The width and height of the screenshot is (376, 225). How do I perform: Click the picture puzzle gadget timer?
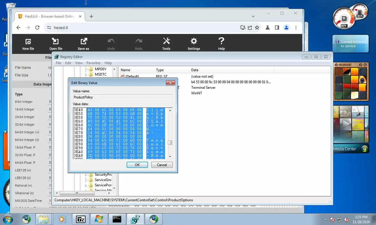pyautogui.click(x=345, y=65)
